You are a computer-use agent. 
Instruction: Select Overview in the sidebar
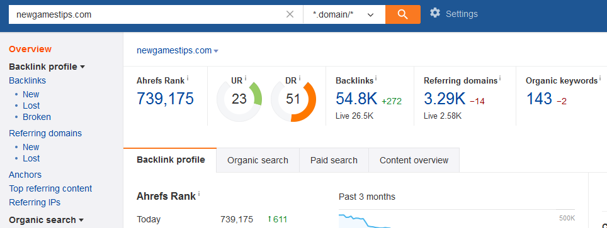30,49
